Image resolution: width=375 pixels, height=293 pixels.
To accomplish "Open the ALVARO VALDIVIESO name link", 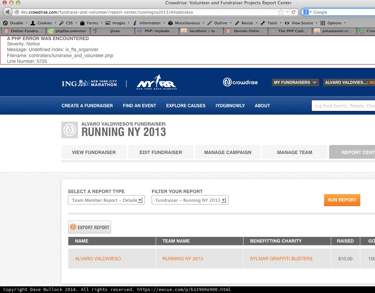I will 98,259.
